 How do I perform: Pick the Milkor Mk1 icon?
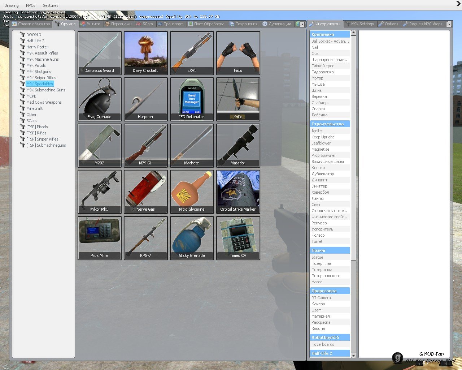(99, 192)
